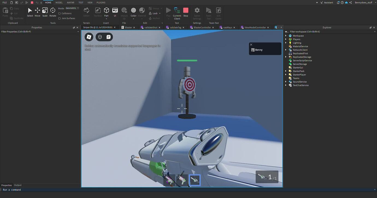Enable the Collisions checkbox
Image resolution: width=377 pixels, height=198 pixels.
pos(59,13)
